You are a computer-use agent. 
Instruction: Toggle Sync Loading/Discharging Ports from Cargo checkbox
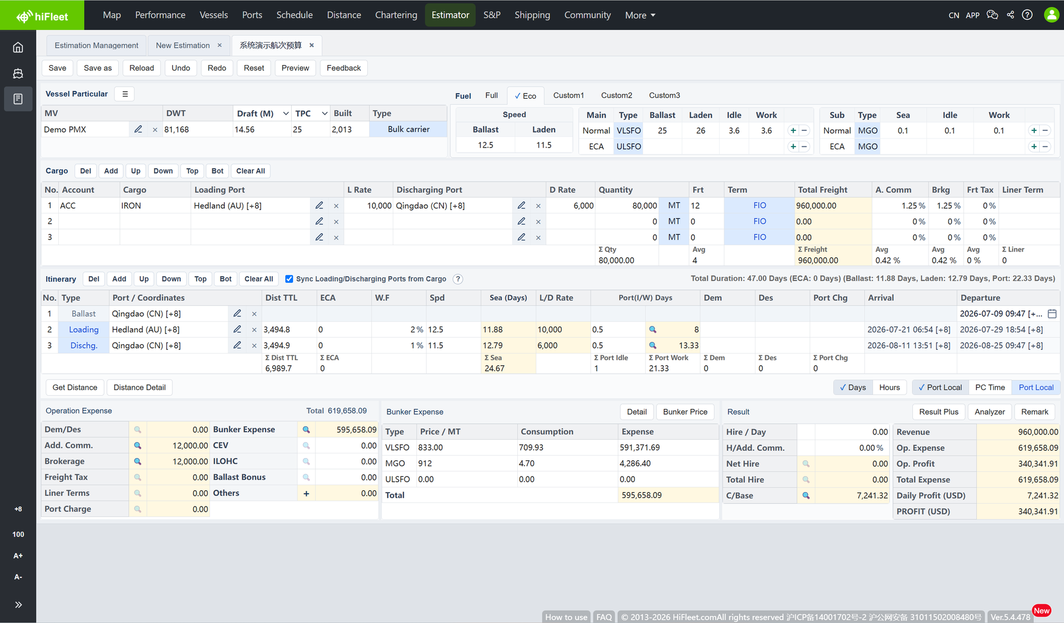click(x=290, y=279)
